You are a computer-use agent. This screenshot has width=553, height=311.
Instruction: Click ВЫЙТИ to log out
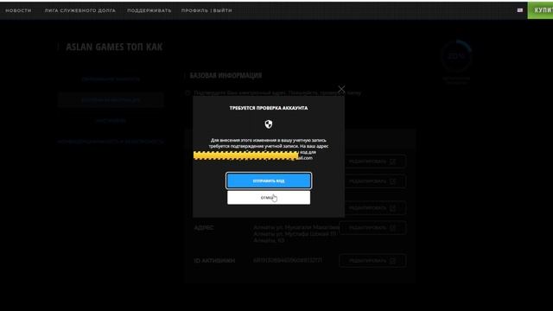click(223, 10)
